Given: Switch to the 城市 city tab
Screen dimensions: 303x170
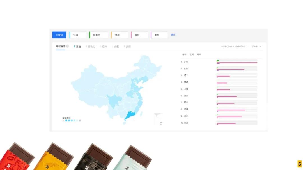Looking at the screenshot, I should coord(199,55).
